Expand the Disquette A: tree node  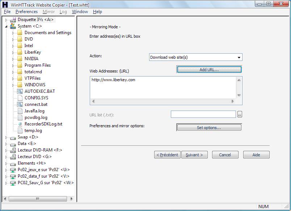[x=6, y=20]
